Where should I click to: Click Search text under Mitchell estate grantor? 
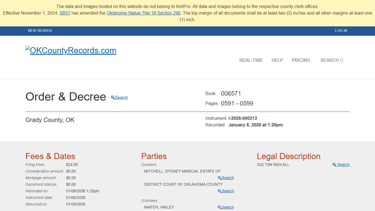(x=228, y=178)
